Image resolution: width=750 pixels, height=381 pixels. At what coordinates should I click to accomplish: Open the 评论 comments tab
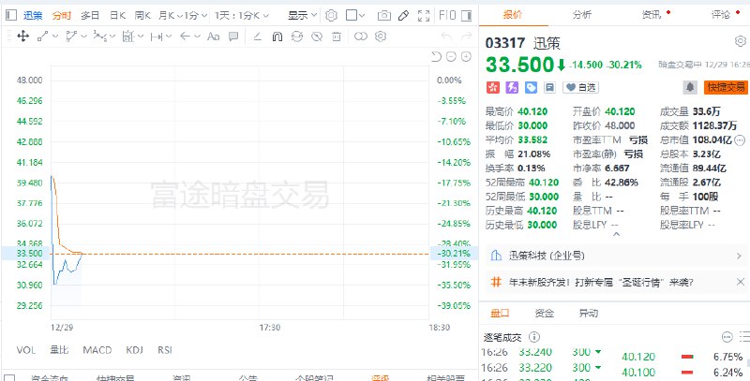[x=720, y=14]
